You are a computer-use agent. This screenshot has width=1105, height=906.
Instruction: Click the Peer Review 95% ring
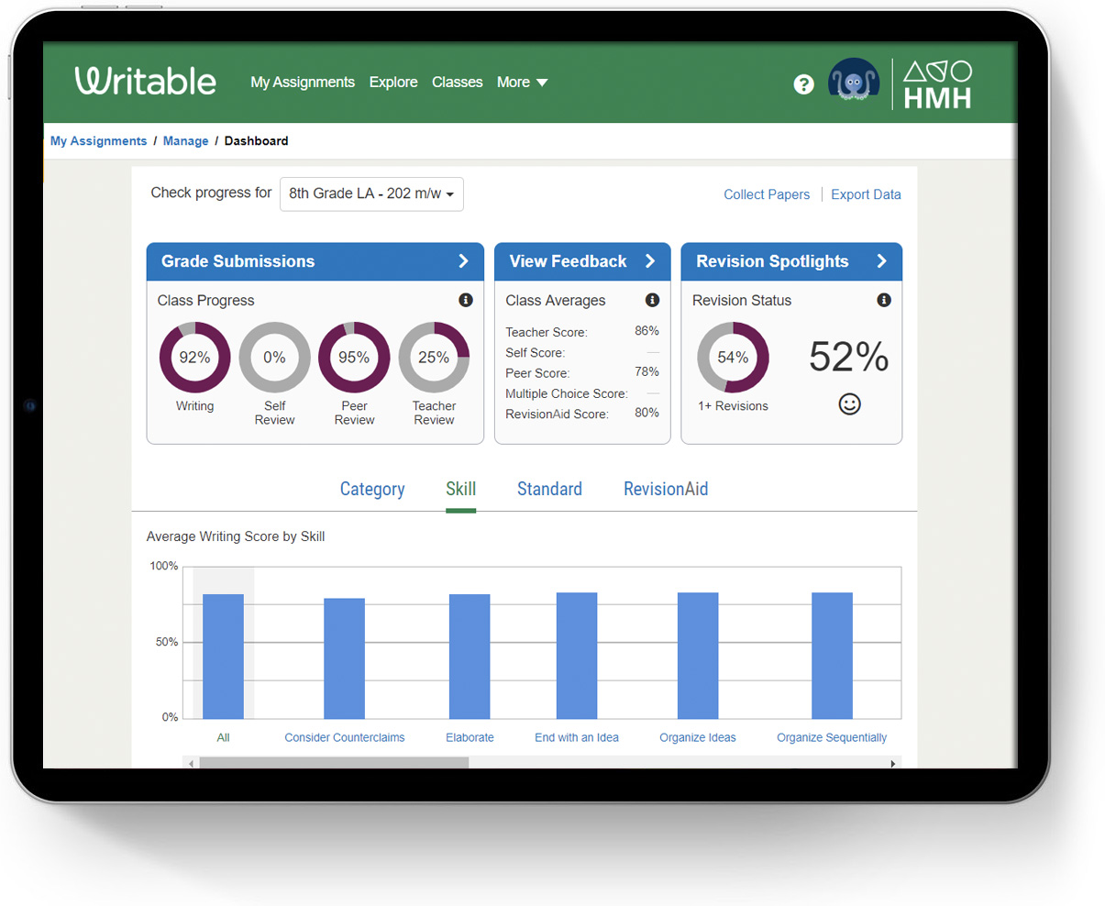[x=354, y=357]
